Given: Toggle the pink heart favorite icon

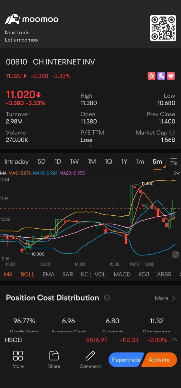Looking at the screenshot, I should coord(171,76).
